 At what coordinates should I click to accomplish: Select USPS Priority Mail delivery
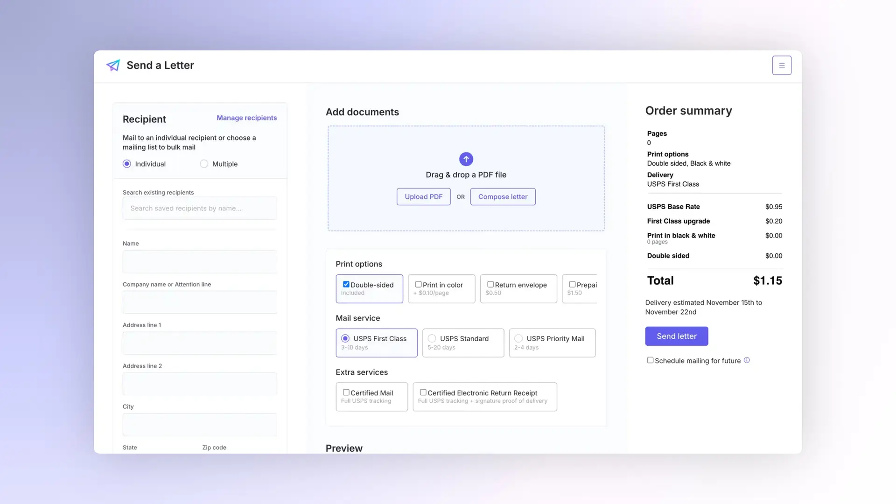click(x=518, y=338)
